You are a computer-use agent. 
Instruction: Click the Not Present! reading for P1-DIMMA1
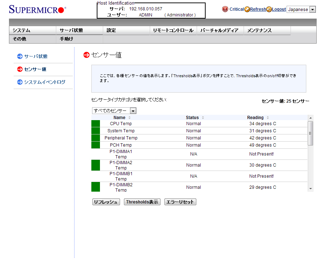(x=262, y=154)
